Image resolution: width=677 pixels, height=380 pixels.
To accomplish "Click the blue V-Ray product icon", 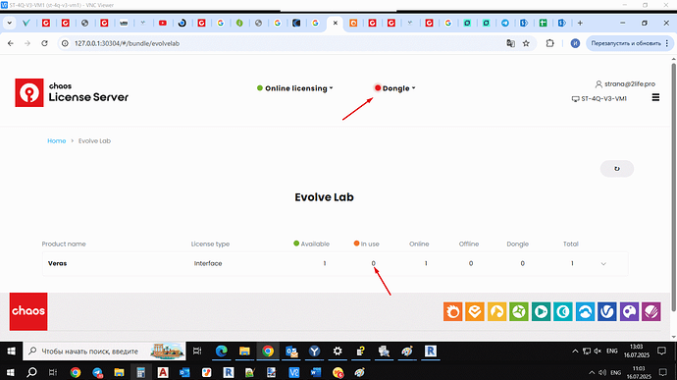I will pyautogui.click(x=607, y=311).
